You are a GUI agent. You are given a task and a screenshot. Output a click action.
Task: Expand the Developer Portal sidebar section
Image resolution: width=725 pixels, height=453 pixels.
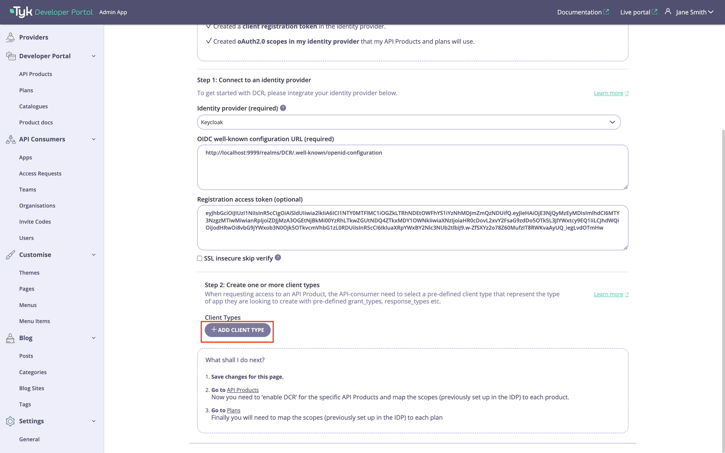94,56
